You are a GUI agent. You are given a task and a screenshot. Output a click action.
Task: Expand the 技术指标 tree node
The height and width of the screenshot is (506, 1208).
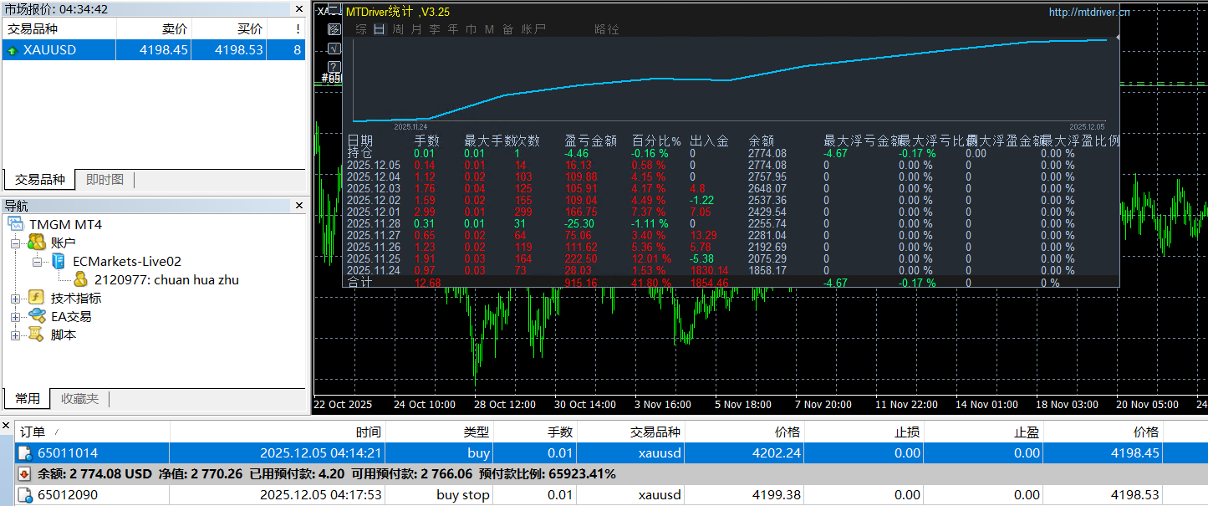coord(16,299)
